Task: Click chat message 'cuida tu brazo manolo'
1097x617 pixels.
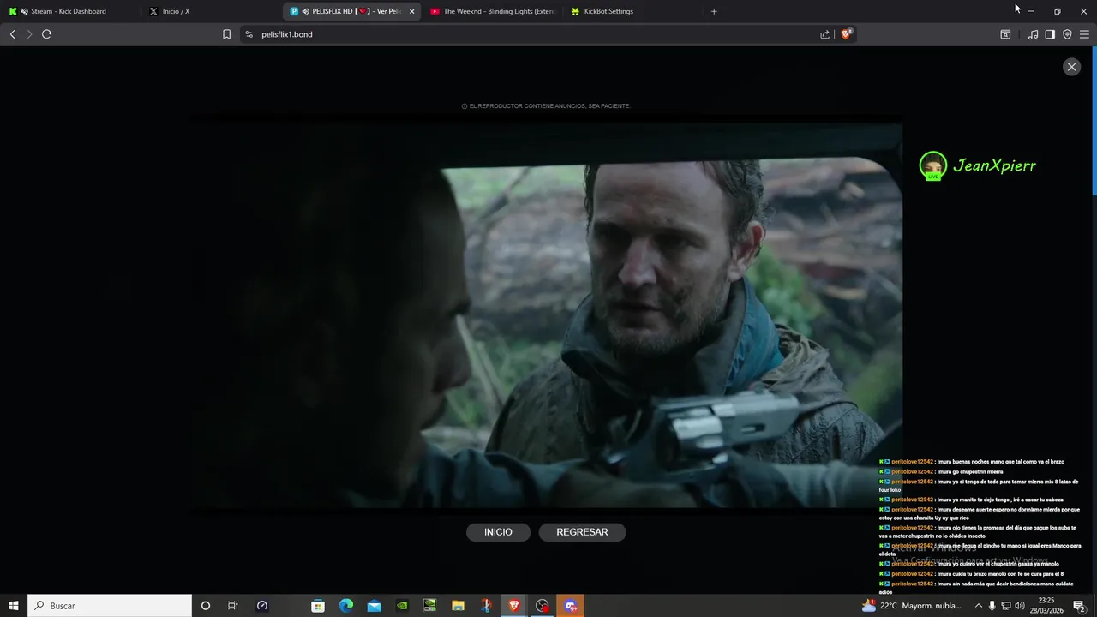Action: (x=971, y=574)
